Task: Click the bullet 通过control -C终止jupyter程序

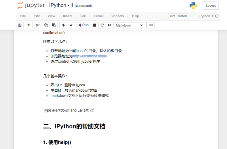Action: [75, 62]
